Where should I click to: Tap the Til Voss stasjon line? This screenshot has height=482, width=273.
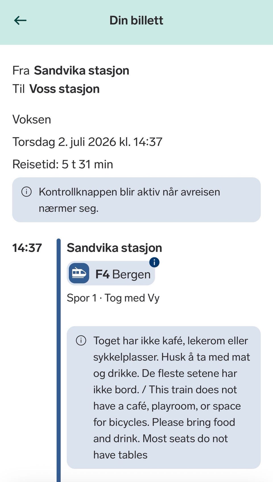(x=56, y=89)
